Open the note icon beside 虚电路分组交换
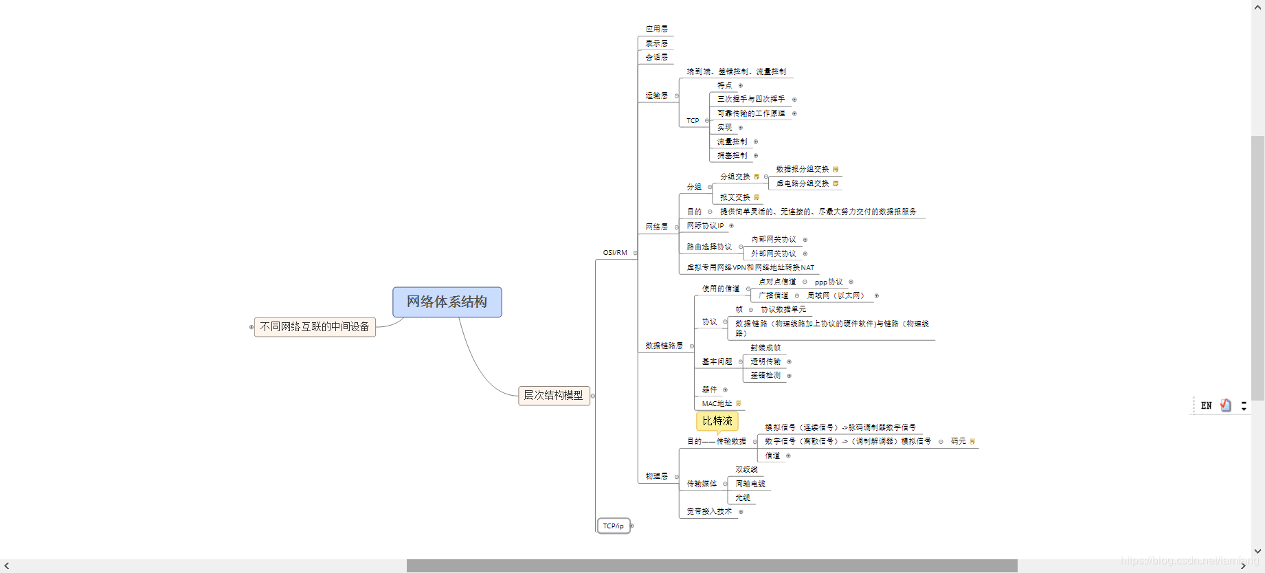The image size is (1265, 573). point(836,183)
